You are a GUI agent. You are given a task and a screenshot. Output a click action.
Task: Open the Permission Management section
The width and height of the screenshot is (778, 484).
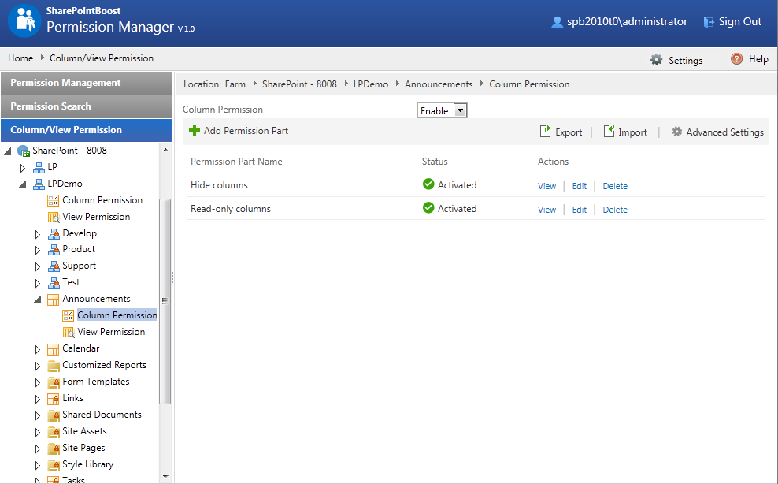pyautogui.click(x=86, y=83)
